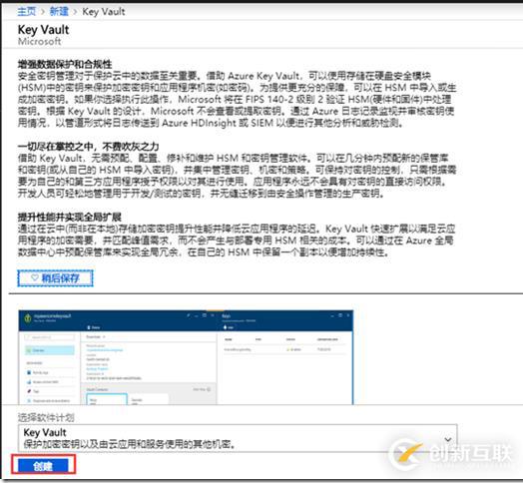523x483 pixels.
Task: Open the Key Vault software plan dropdown
Action: [x=238, y=438]
